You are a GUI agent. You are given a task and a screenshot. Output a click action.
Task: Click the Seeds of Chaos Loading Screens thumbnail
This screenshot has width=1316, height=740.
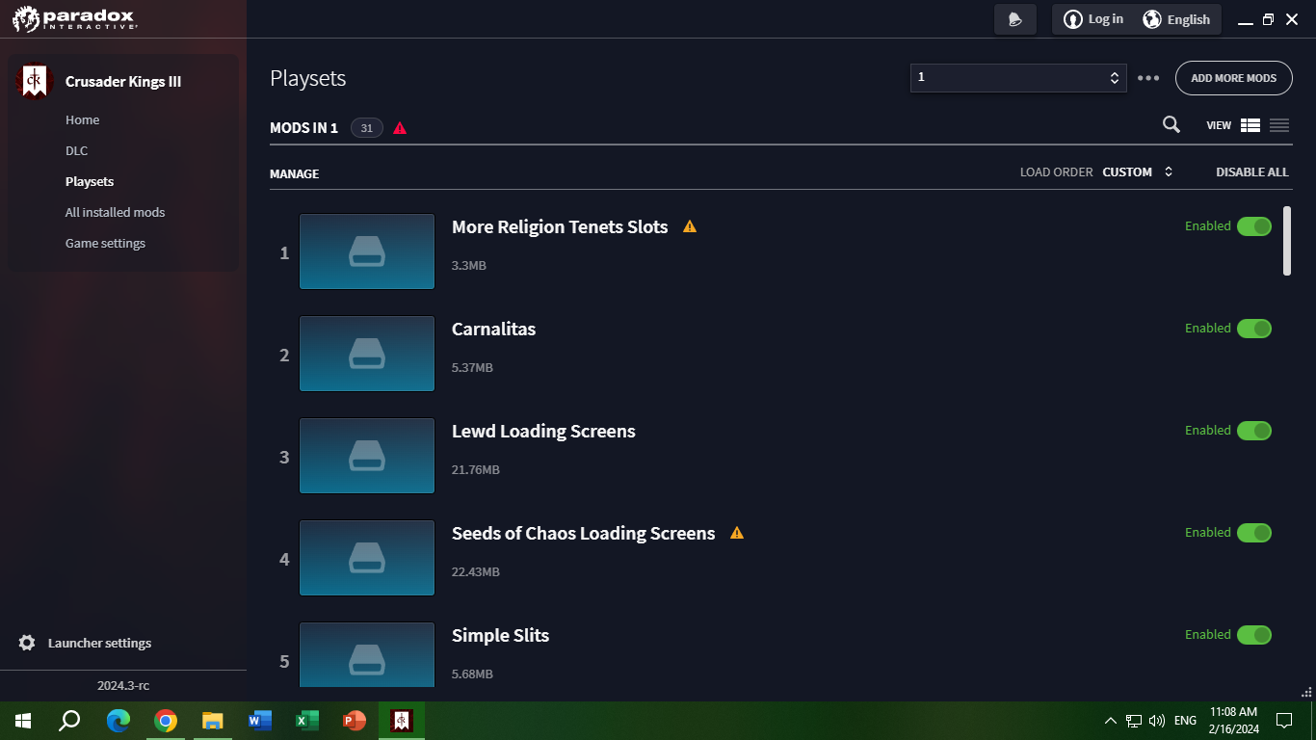pyautogui.click(x=367, y=558)
